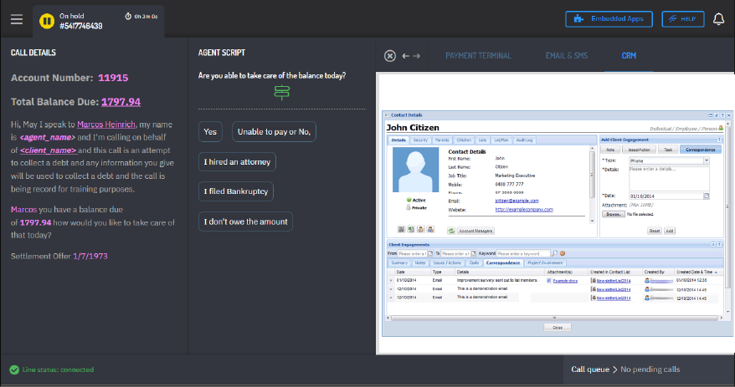735x387 pixels.
Task: Click the Add engagement button
Action: (670, 231)
